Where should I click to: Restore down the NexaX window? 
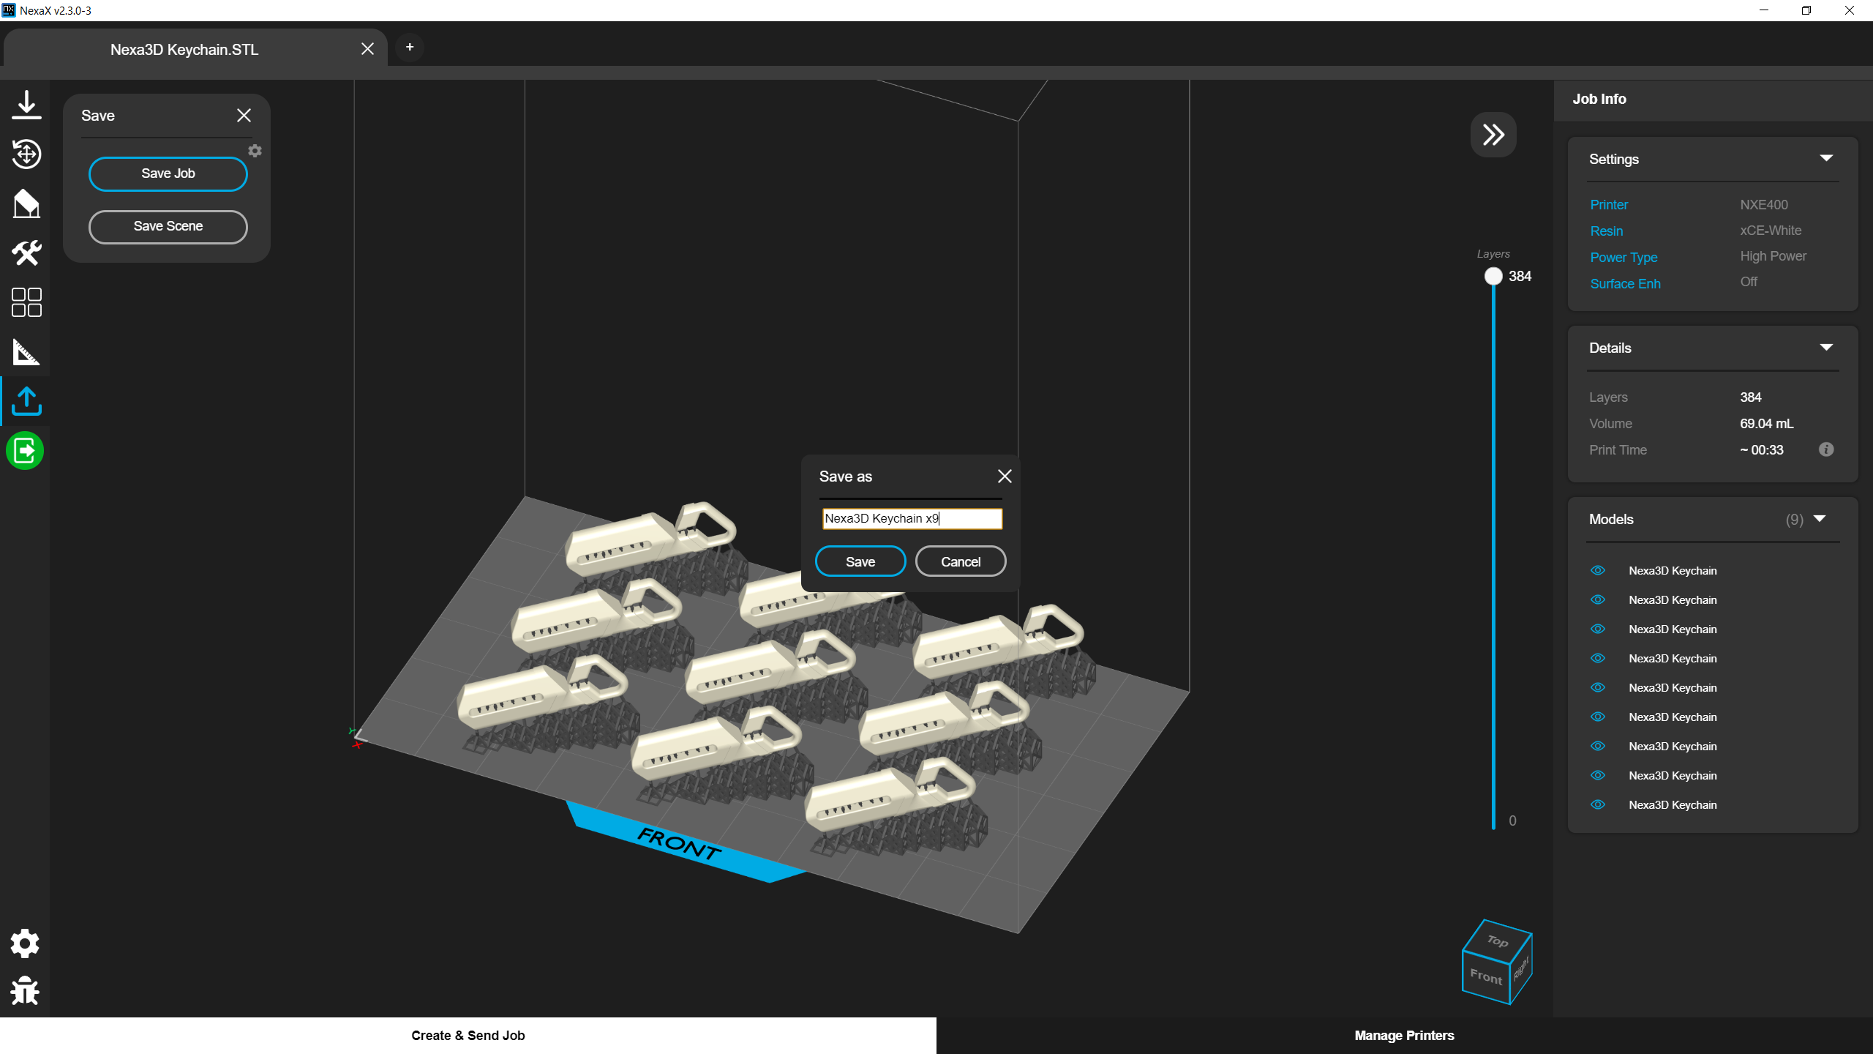1806,10
